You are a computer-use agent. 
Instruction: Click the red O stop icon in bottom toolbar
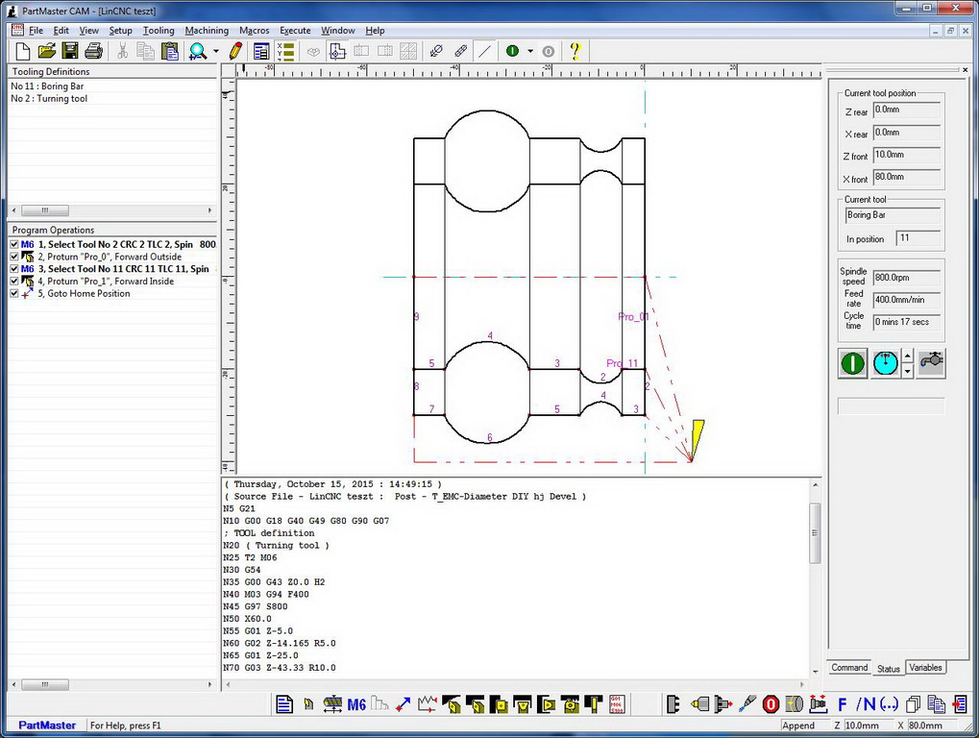(771, 704)
